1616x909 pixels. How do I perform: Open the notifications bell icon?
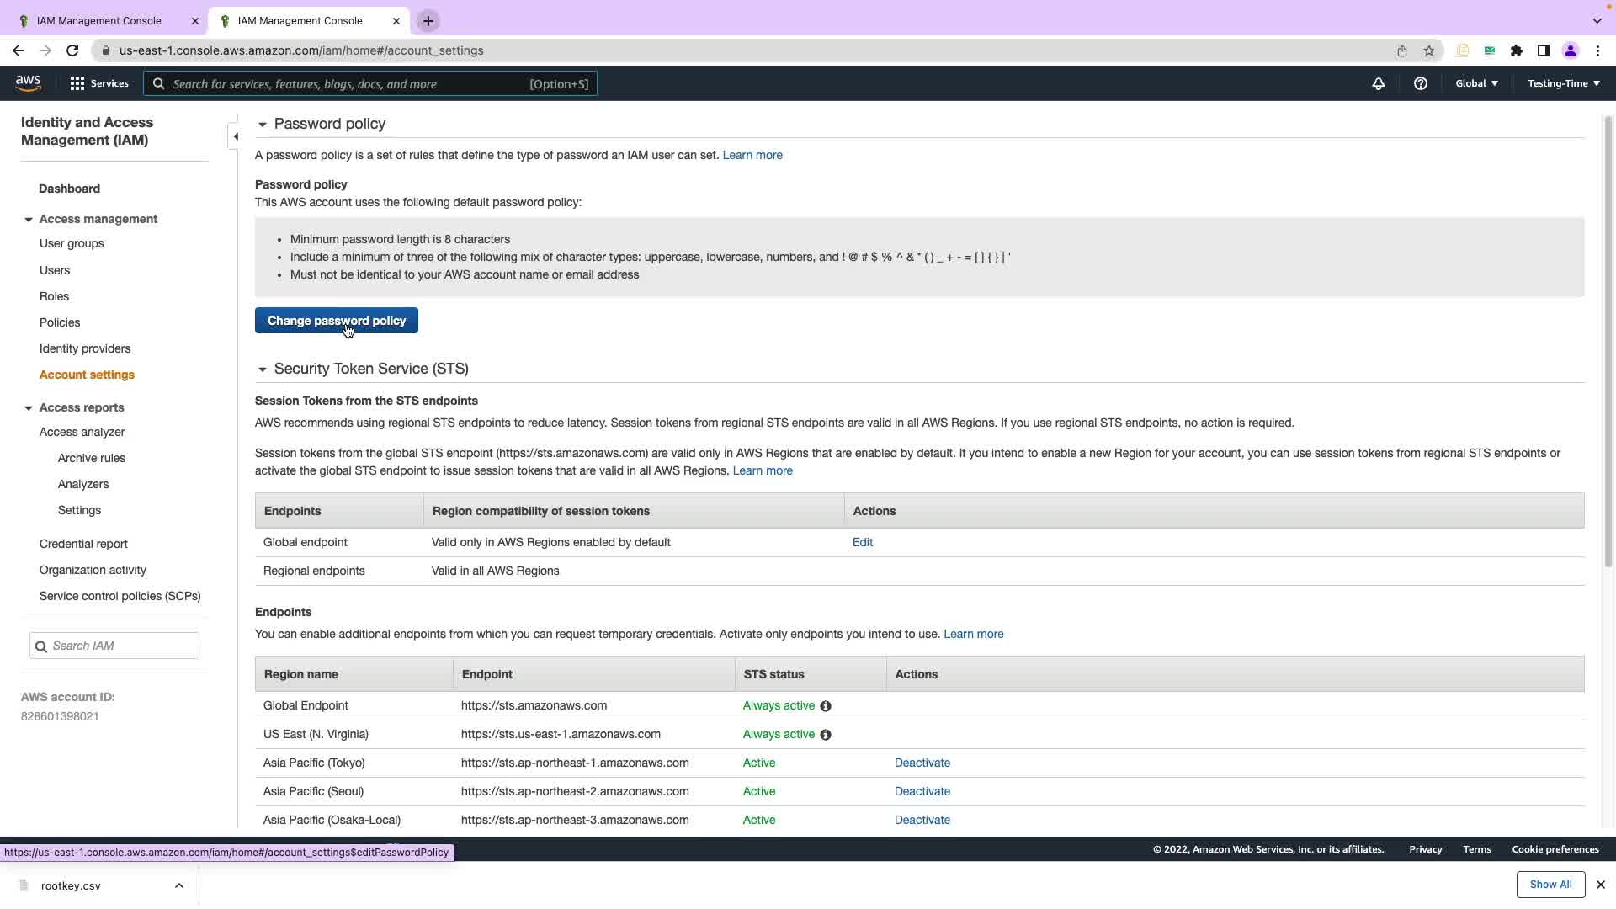[x=1378, y=83]
